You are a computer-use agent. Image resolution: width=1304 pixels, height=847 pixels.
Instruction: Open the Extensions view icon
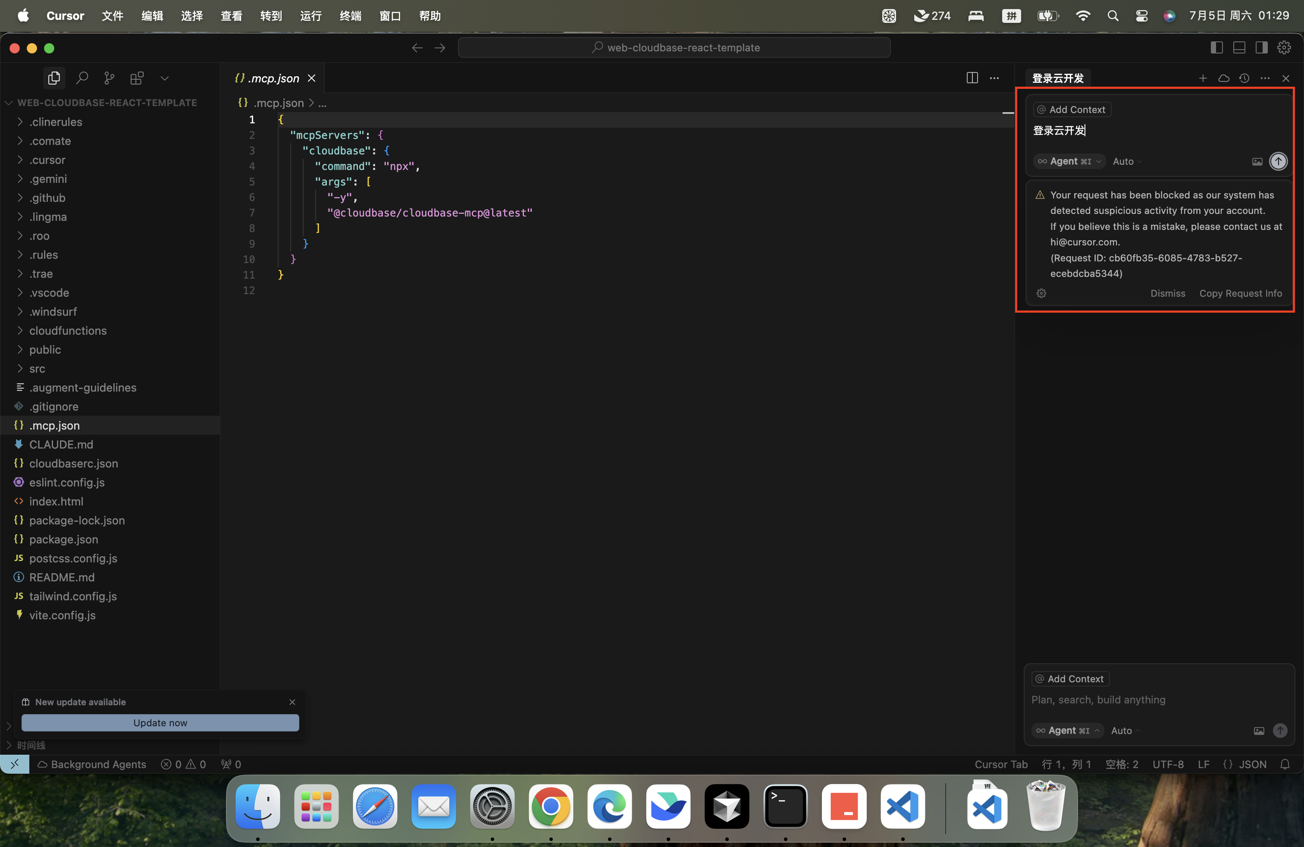coord(137,78)
